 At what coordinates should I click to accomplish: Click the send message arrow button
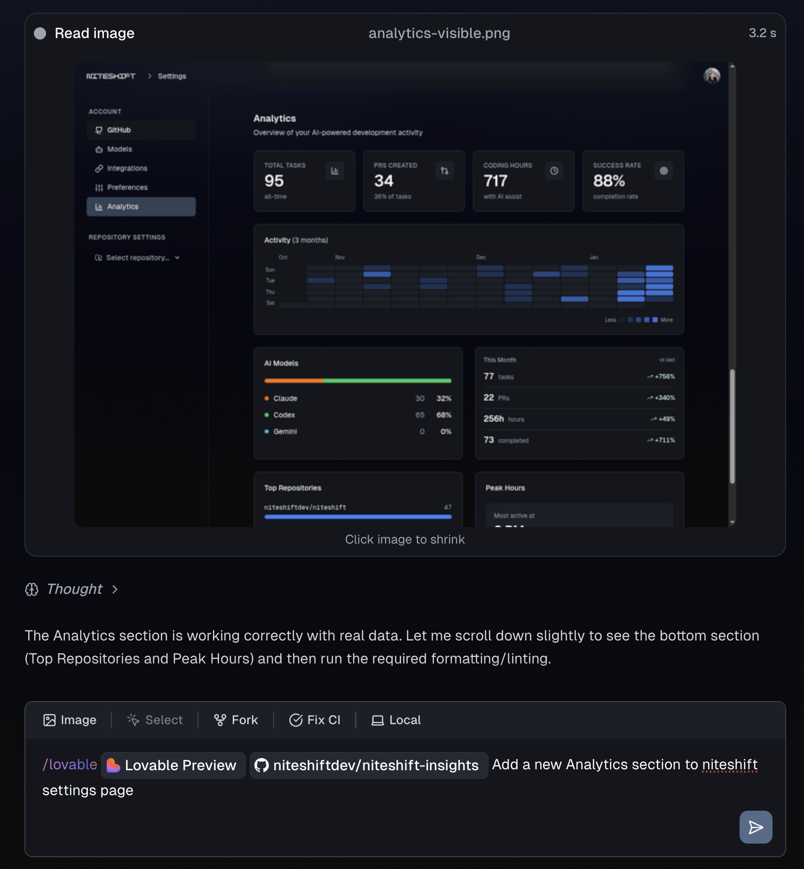pos(755,827)
